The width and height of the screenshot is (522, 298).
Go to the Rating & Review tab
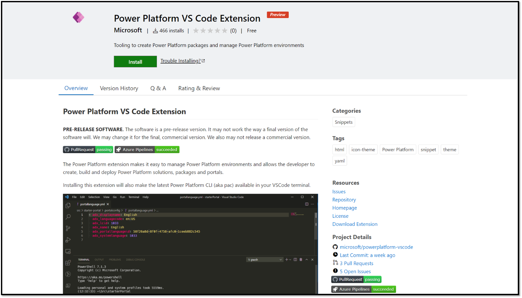coord(199,88)
